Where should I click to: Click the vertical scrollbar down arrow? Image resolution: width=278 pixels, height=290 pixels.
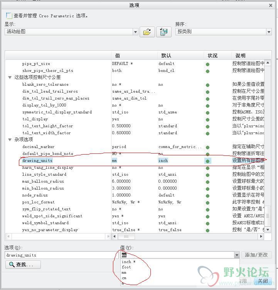coord(268,230)
